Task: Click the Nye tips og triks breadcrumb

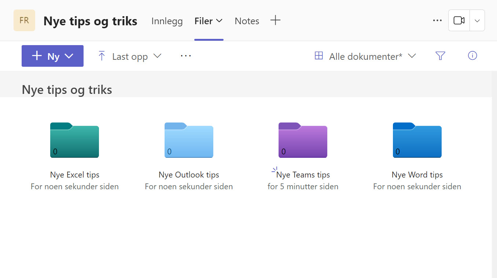Action: coord(67,89)
